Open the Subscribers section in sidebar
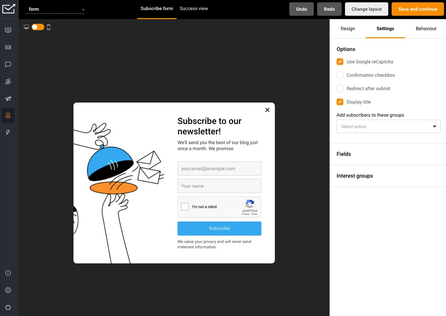 8,81
